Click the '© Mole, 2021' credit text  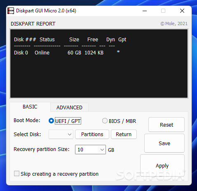(174, 24)
